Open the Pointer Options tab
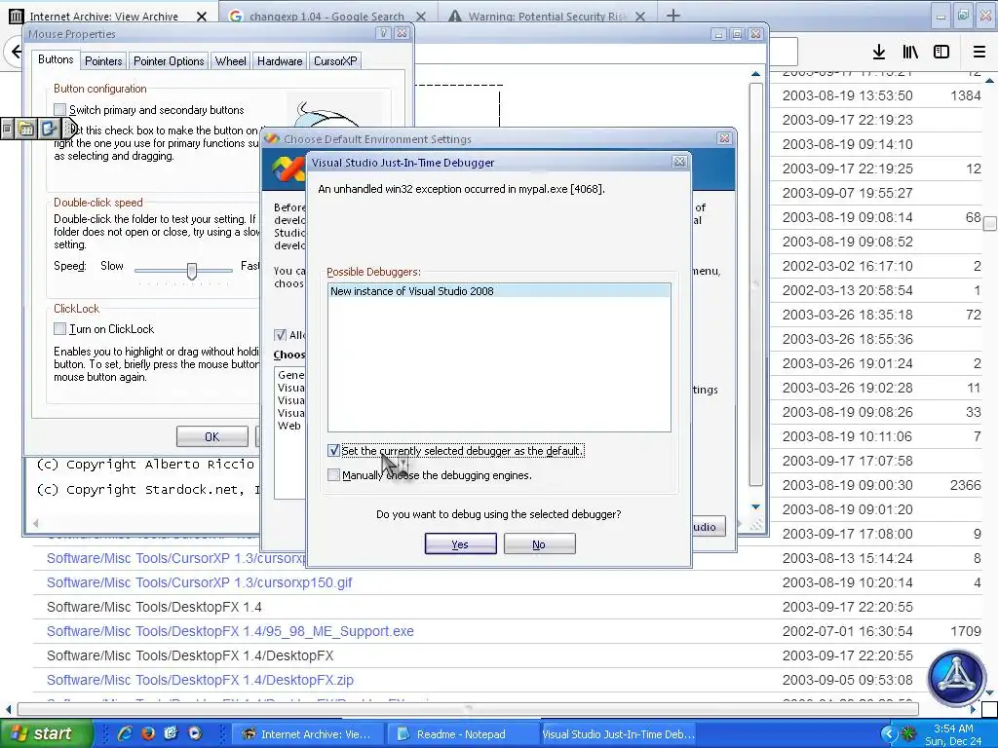 click(169, 61)
